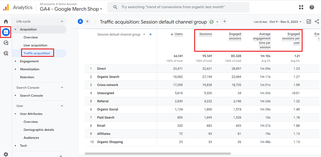
Task: Click the All Users segment A badge
Action: click(x=81, y=22)
